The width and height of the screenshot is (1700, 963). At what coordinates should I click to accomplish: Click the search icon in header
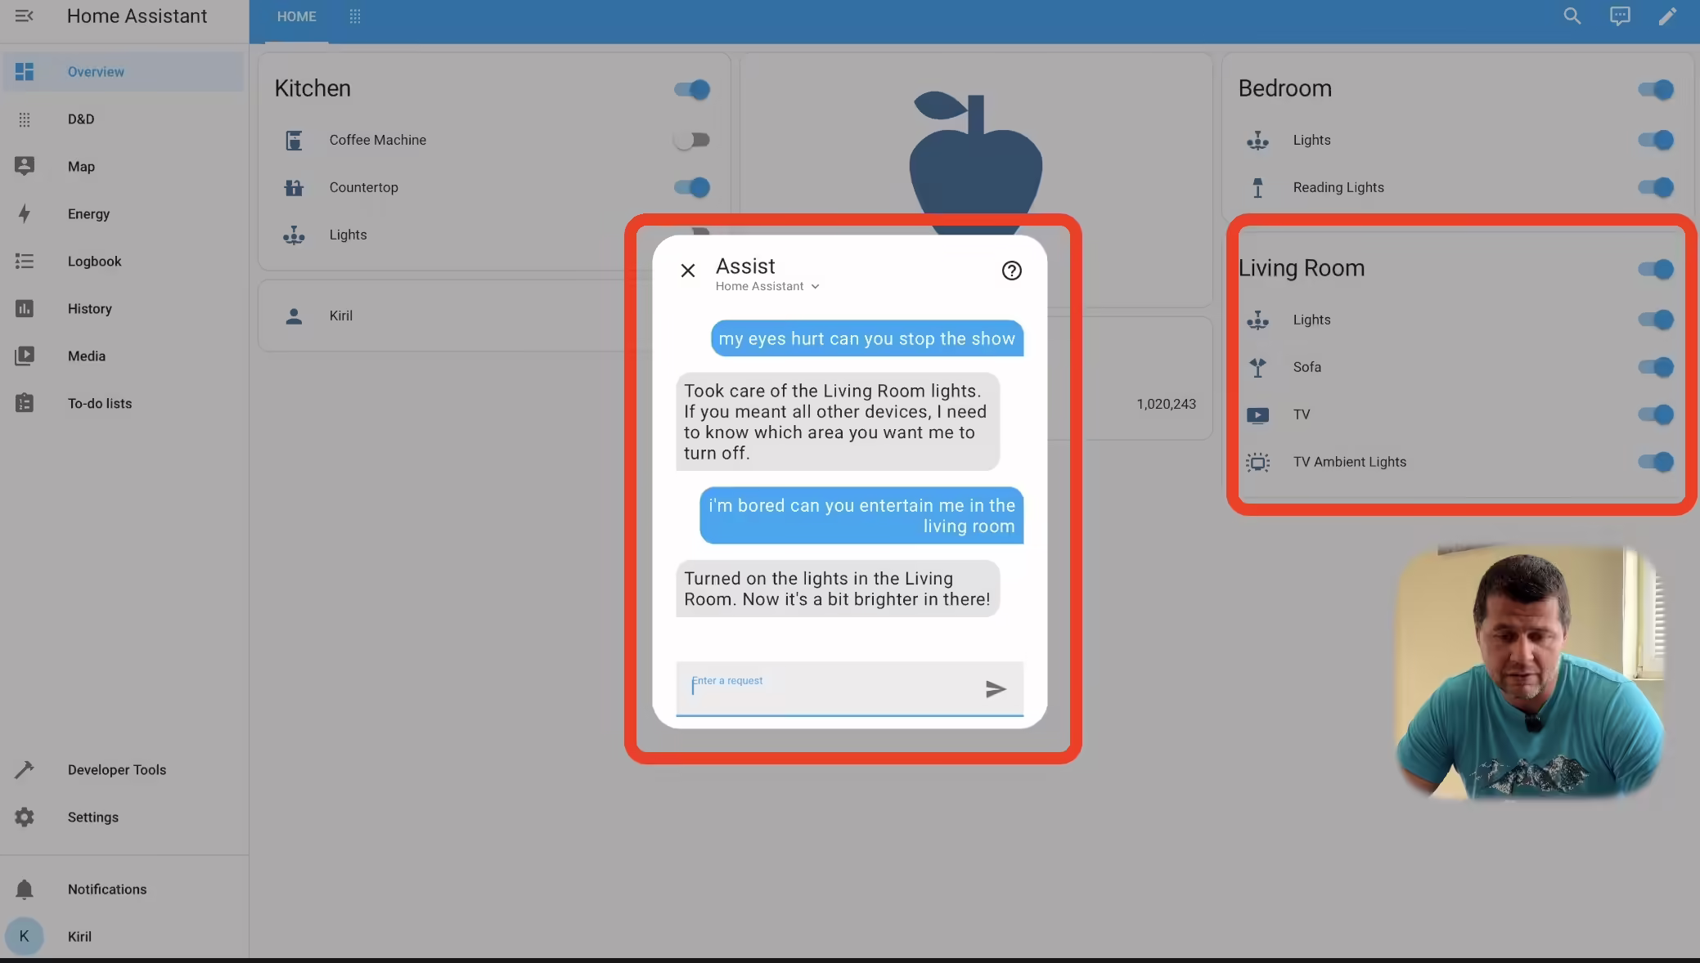[1572, 16]
